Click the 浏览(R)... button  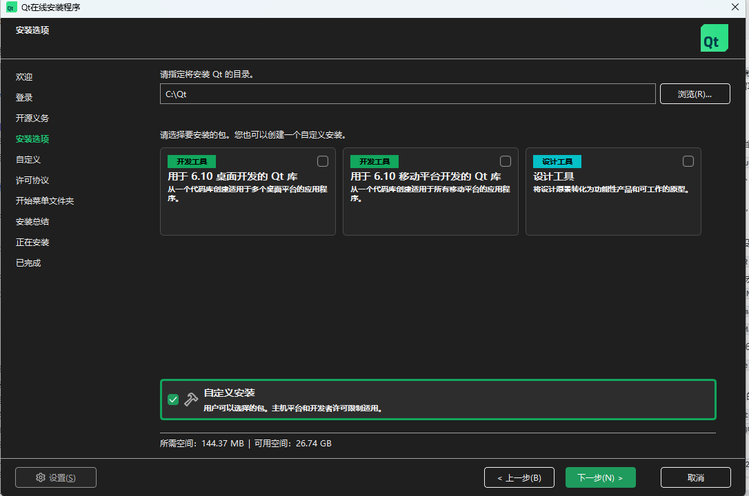coord(695,94)
